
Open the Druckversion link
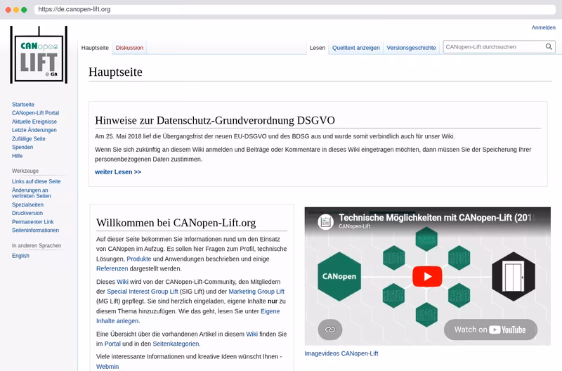tap(27, 214)
